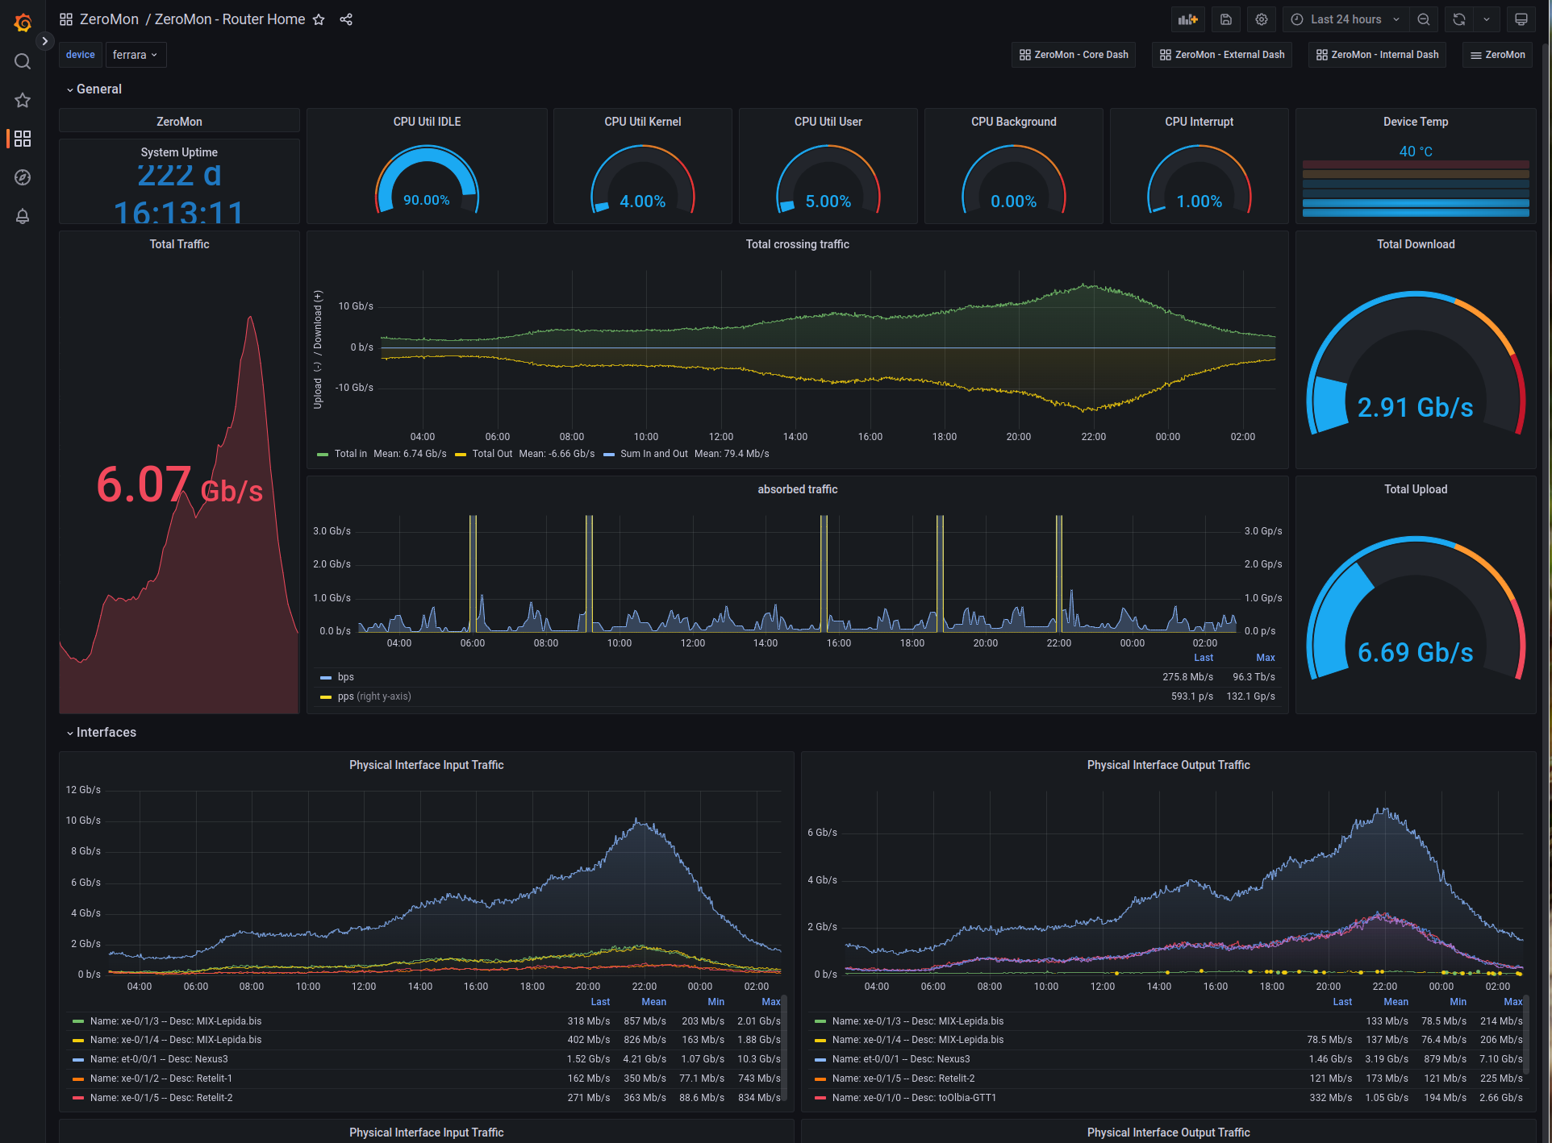The width and height of the screenshot is (1552, 1143).
Task: Click the CPU Util Kernel panel title
Action: pyautogui.click(x=643, y=122)
